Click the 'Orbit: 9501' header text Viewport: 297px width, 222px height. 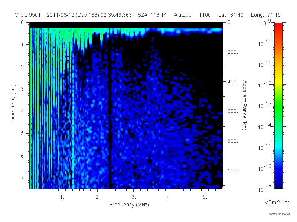click(x=27, y=15)
